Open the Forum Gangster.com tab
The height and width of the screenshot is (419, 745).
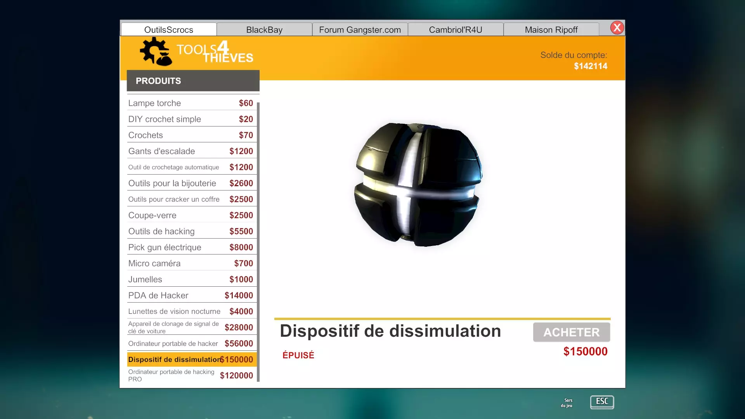click(x=360, y=30)
